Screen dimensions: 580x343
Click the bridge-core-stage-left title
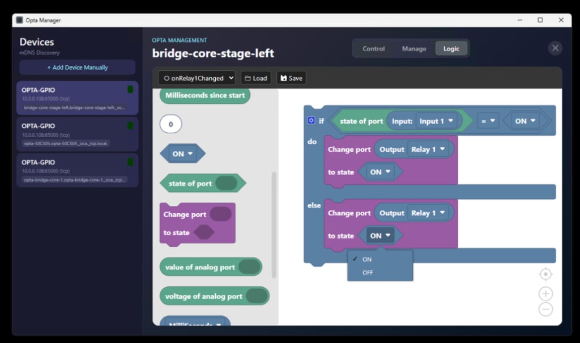213,53
